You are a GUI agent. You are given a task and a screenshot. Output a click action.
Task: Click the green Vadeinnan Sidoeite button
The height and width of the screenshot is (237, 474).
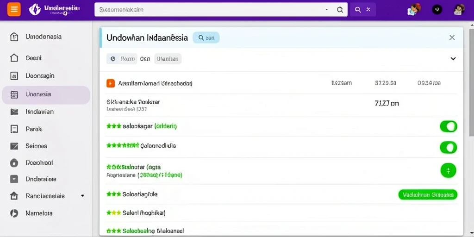coord(428,195)
